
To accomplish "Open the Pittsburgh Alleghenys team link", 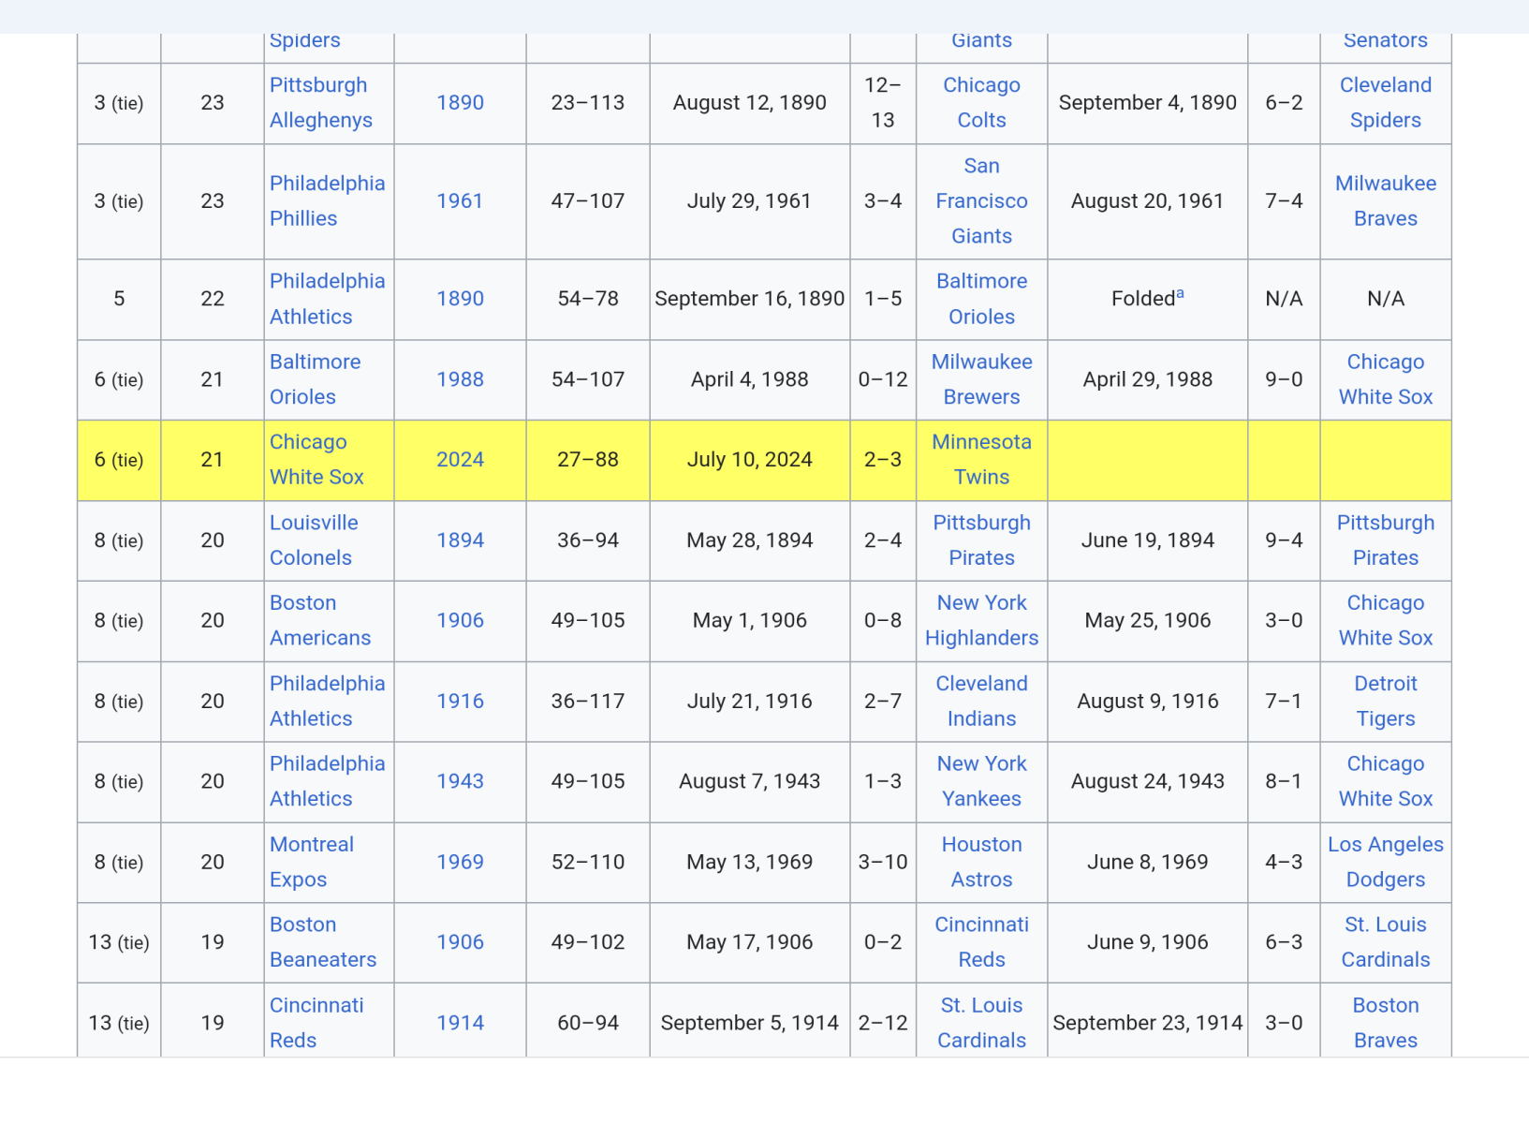I will tap(320, 103).
